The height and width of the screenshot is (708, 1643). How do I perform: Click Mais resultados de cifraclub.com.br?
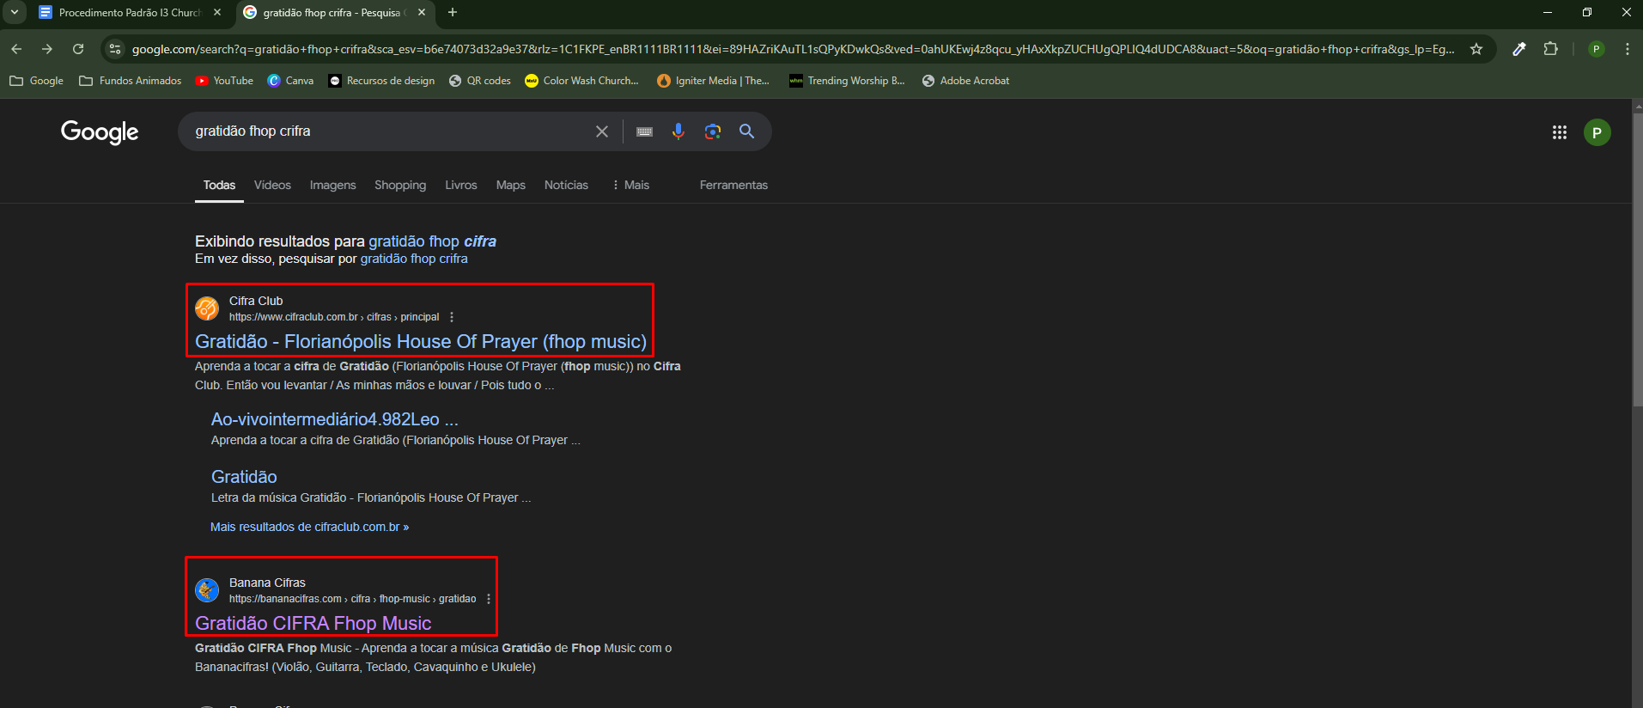[x=309, y=527]
